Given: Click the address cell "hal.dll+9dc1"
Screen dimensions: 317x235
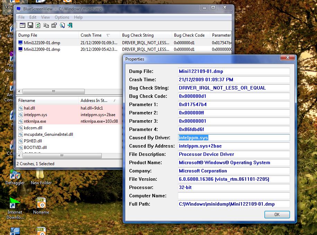Looking at the screenshot, I should click(x=92, y=108).
